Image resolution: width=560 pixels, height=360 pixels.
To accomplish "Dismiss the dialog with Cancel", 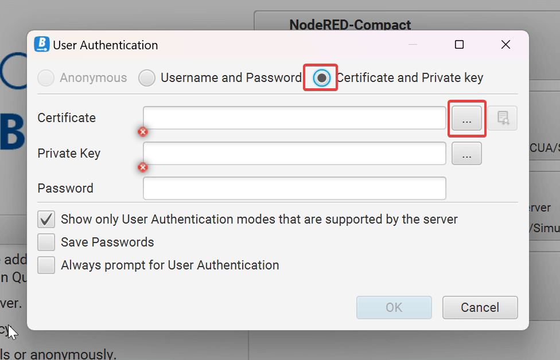I will click(480, 307).
